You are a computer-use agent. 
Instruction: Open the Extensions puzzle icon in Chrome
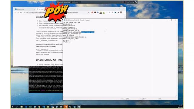[118, 12]
